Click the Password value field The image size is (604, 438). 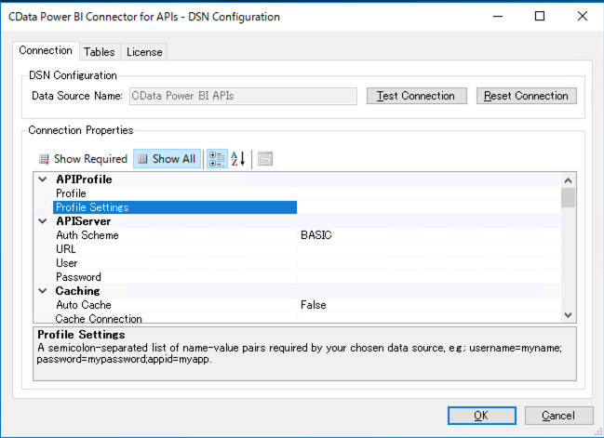[x=428, y=277]
